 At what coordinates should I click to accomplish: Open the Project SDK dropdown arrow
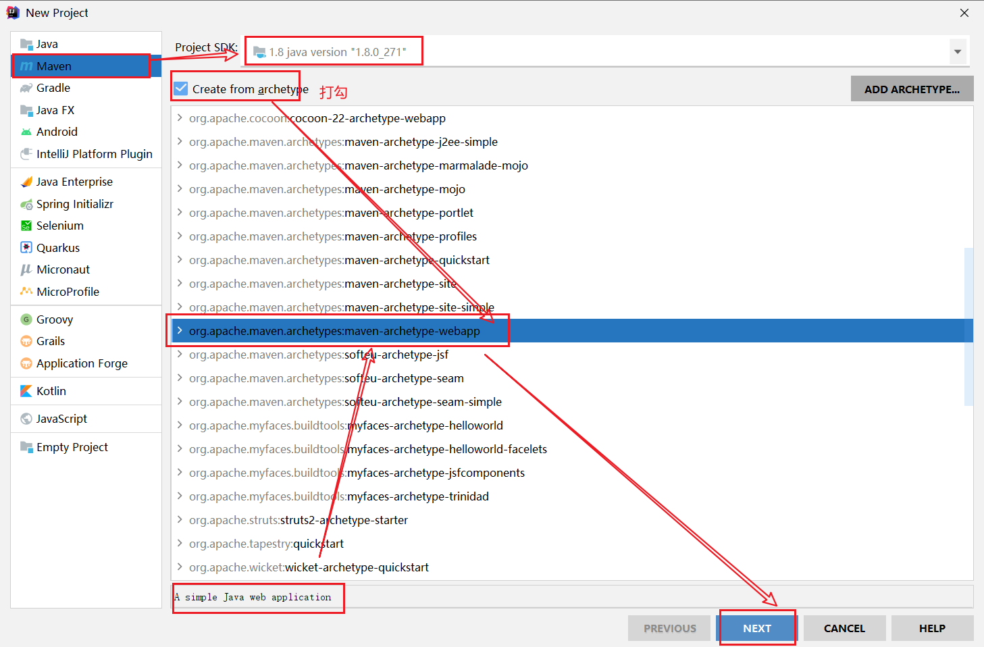point(957,52)
